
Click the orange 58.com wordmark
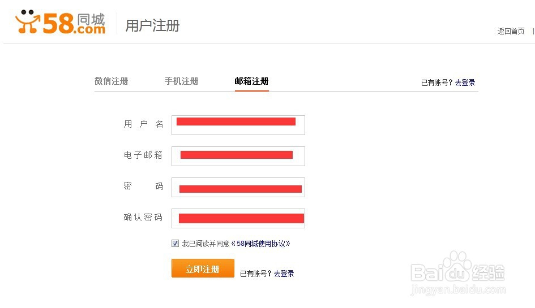click(74, 24)
